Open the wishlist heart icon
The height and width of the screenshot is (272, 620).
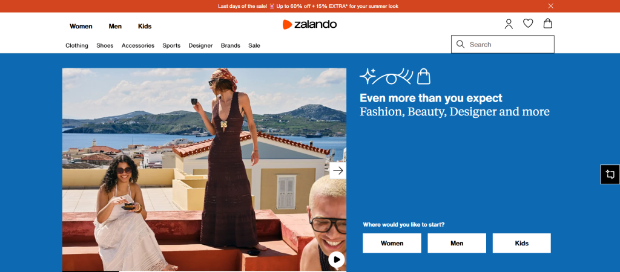pos(528,24)
